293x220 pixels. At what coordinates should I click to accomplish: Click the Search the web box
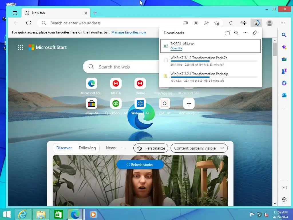point(121,67)
